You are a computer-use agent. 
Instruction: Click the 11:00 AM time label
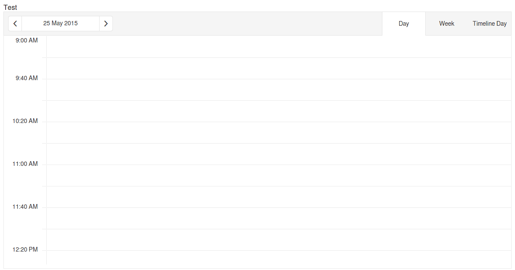pos(25,164)
